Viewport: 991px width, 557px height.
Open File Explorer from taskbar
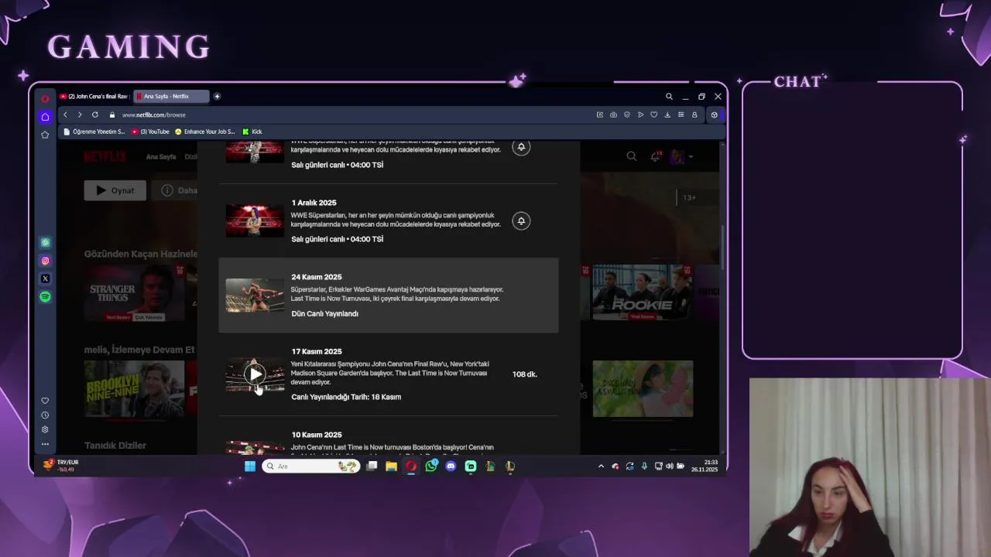[x=391, y=466]
